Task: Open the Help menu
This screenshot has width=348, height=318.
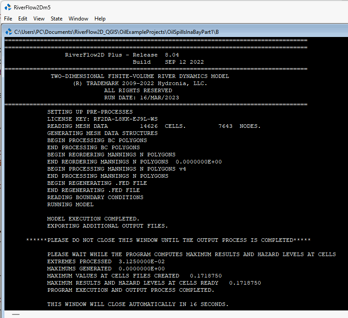Action: (x=100, y=19)
